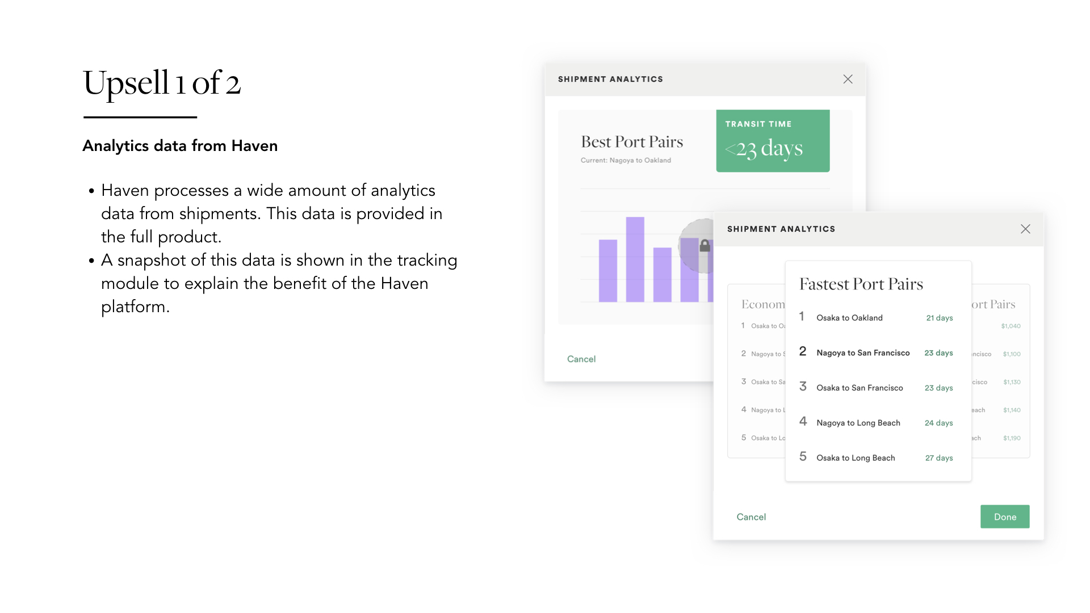Select the Transit Time green tile

coord(772,141)
